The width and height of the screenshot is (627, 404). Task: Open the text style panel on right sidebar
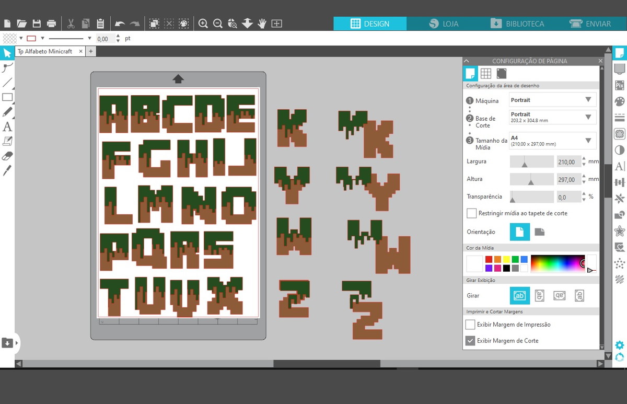[x=620, y=166]
